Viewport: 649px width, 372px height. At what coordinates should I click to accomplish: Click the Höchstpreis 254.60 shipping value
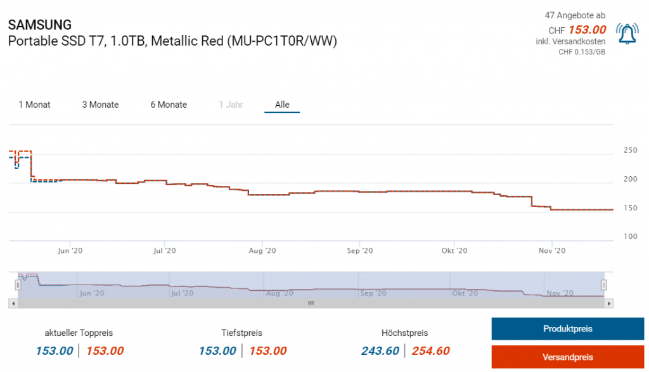click(430, 351)
